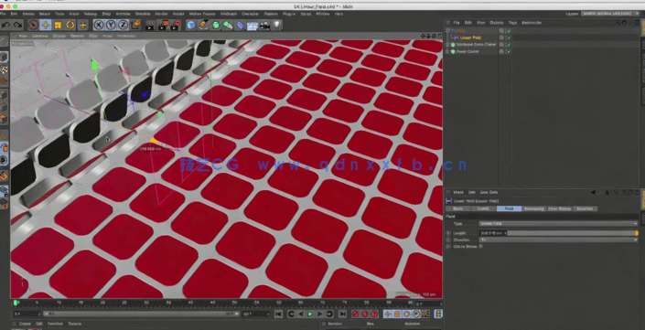This screenshot has height=330, width=645.
Task: Toggle the Clip to Shape checkbox
Action: pos(480,247)
